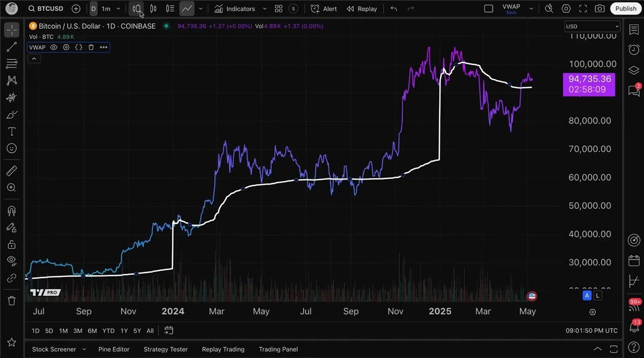The height and width of the screenshot is (358, 644).
Task: Click the trash icon in left toolbar
Action: [11, 301]
